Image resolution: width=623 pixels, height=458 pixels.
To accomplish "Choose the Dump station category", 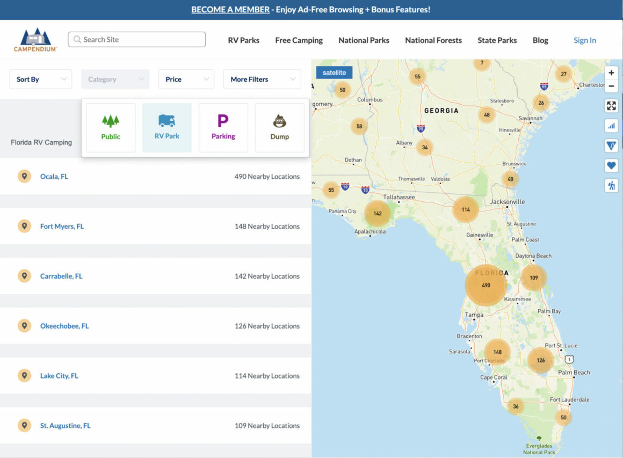I will [280, 127].
